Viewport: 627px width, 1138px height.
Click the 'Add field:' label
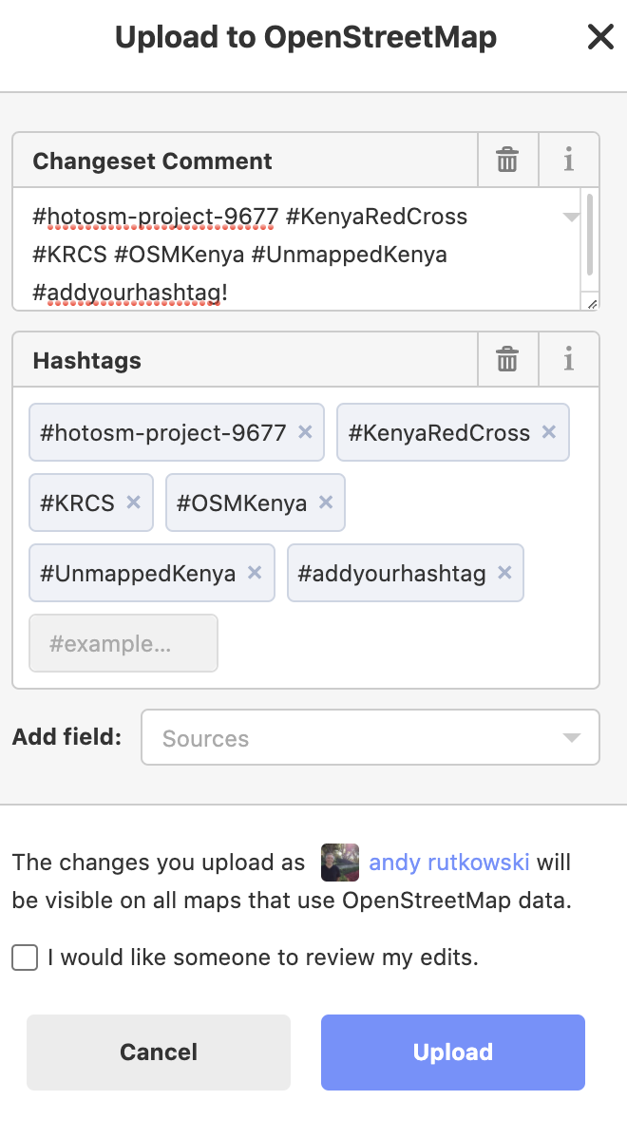66,736
